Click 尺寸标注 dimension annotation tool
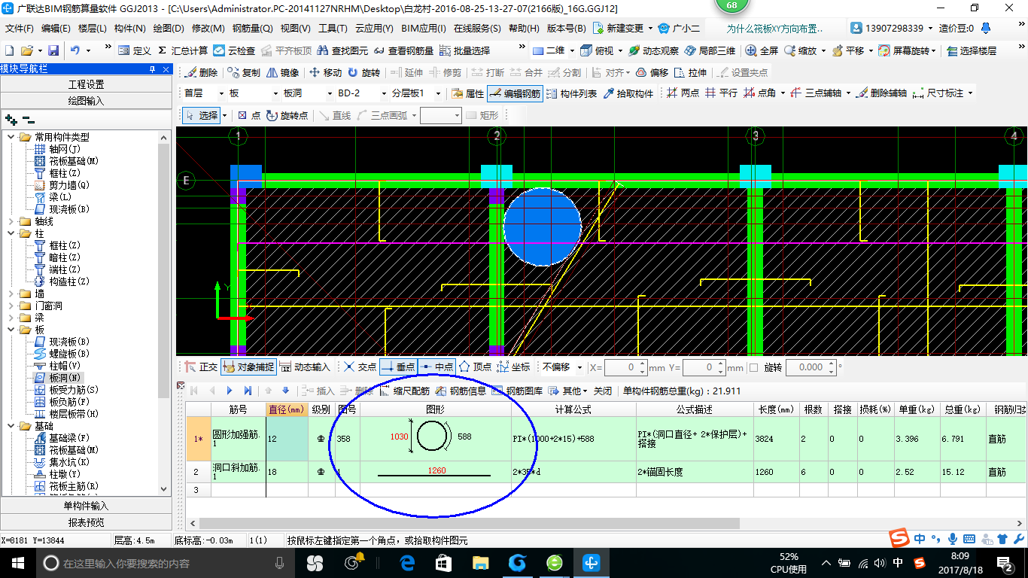1028x578 pixels. [x=938, y=93]
